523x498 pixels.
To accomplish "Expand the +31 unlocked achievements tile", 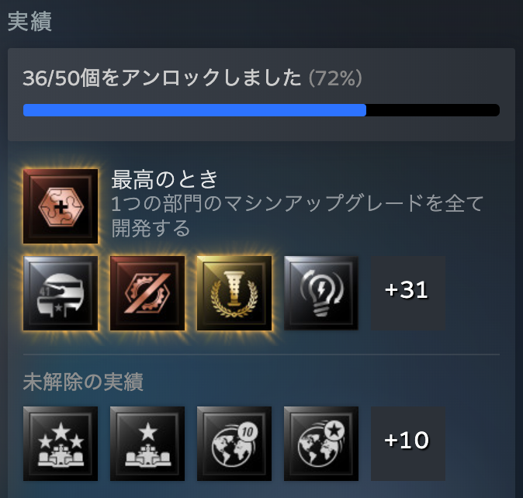I will [408, 293].
